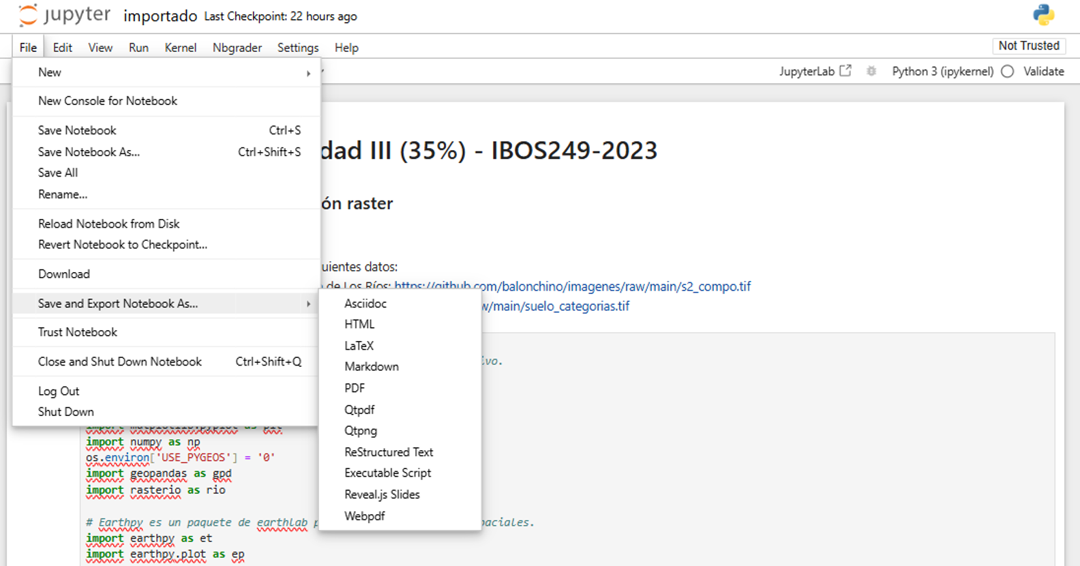Screen dimensions: 1080x566
Task: Open the Kernel menu
Action: pyautogui.click(x=180, y=48)
